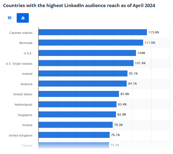The width and height of the screenshot is (173, 154).
Task: Click the 111.6% value label
Action: pos(150,43)
